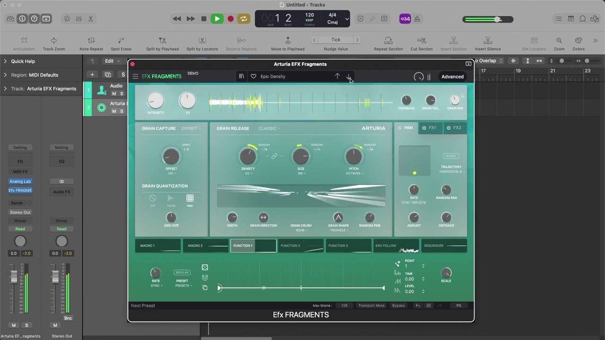Click the Advanced button
Screen dimensions: 605x340
click(x=452, y=76)
